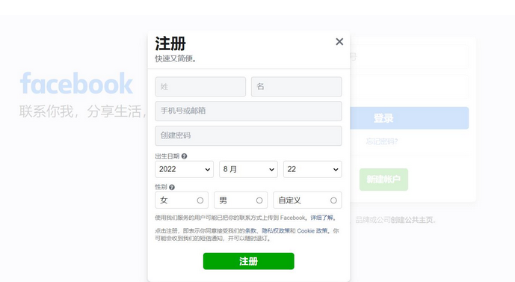The height and width of the screenshot is (282, 515).
Task: Select the 自定义 gender radio button
Action: tap(333, 200)
